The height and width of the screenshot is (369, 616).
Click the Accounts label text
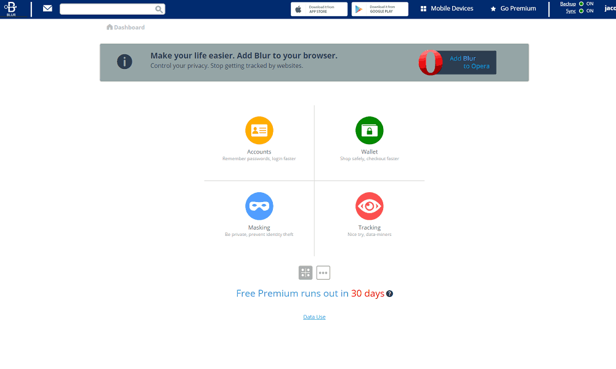pos(259,152)
